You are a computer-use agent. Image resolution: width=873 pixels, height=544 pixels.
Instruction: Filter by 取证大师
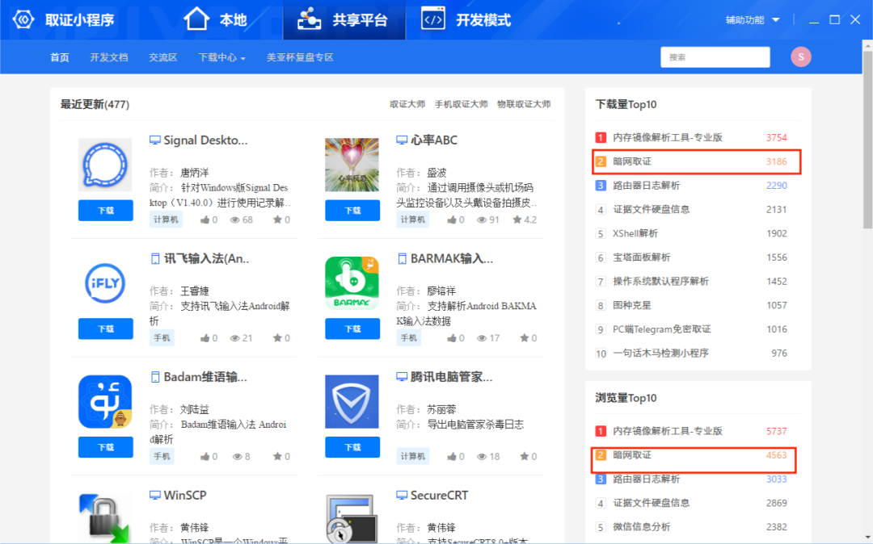click(x=407, y=104)
